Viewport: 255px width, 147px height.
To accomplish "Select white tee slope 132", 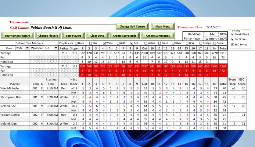I will click(74, 53).
